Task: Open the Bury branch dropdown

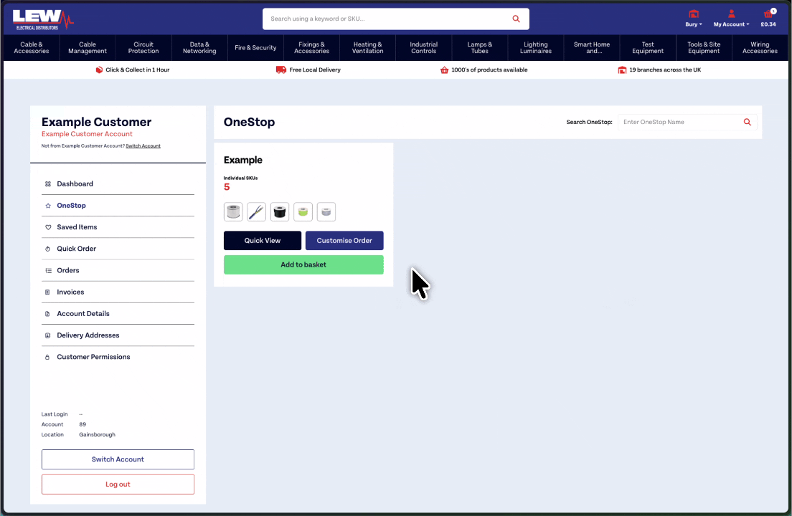Action: click(x=693, y=19)
